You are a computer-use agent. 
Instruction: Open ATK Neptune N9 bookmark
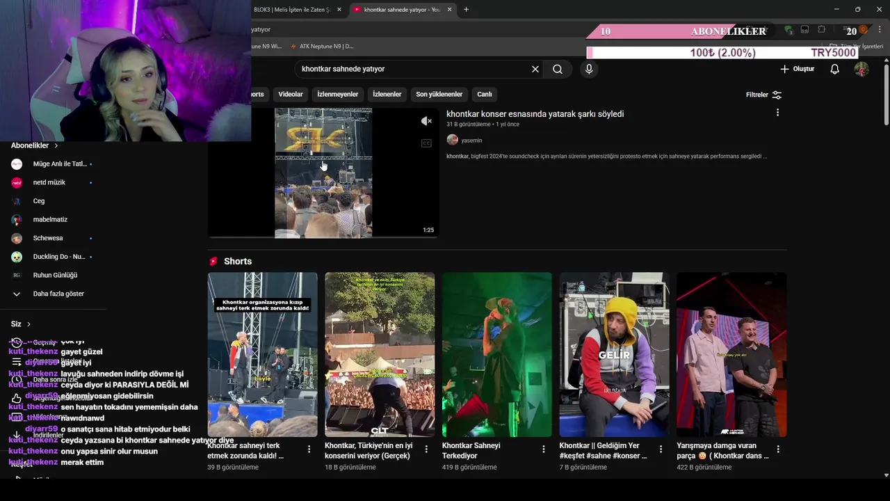coord(322,47)
